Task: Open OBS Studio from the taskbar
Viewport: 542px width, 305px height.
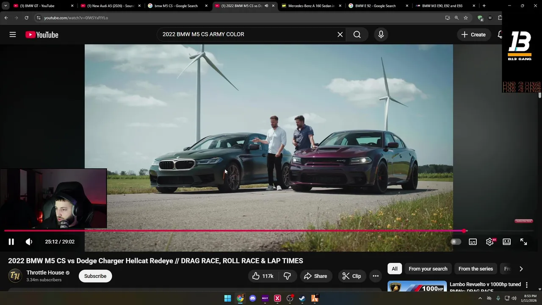Action: point(290,298)
